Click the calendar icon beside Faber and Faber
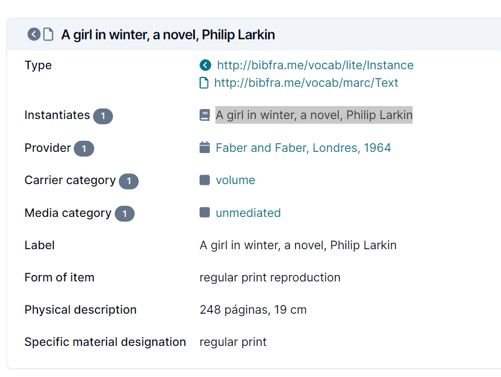501x377 pixels. point(204,148)
